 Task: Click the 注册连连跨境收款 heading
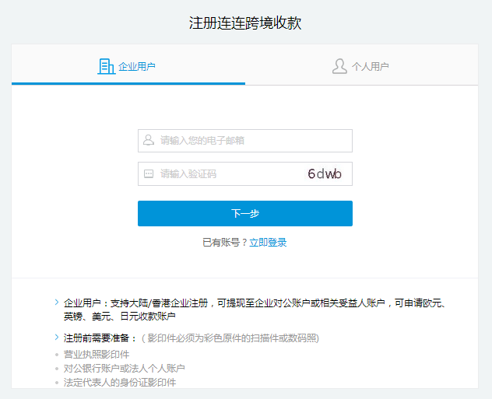click(x=245, y=23)
